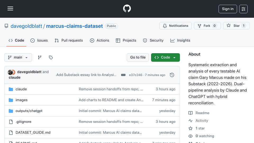Open the .gitignore file
Viewport: 254px width, 143px height.
click(x=23, y=122)
